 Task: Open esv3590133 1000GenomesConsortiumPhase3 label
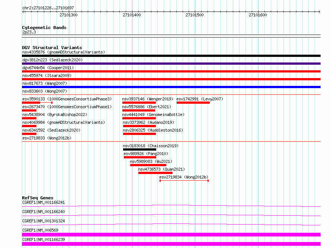67,99
